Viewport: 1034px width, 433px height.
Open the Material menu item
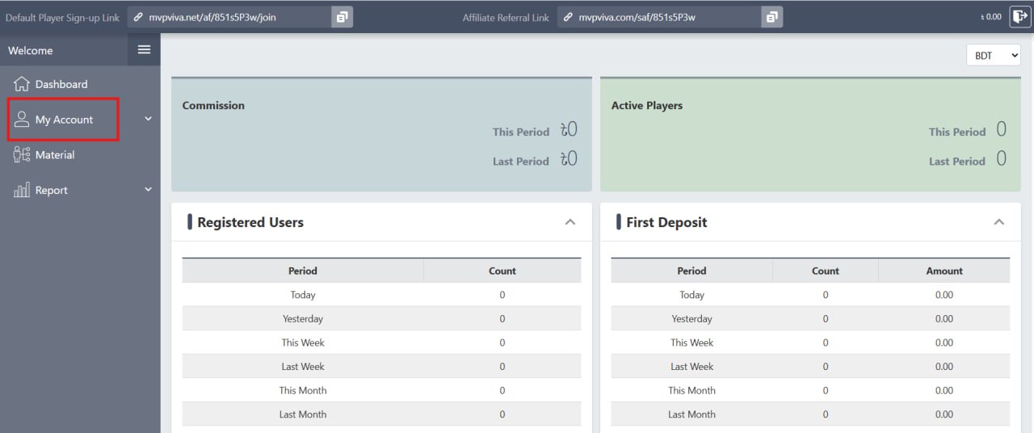[55, 155]
